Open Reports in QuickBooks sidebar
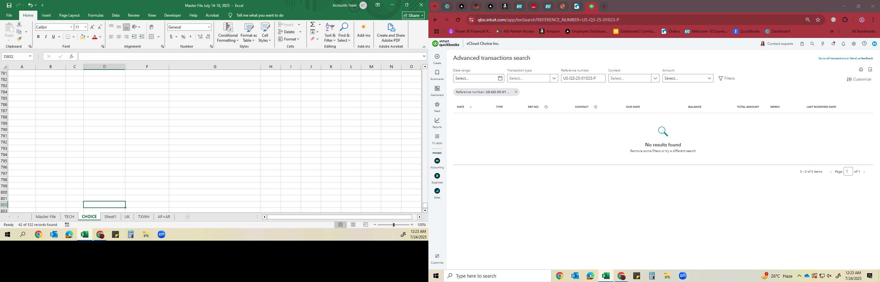The width and height of the screenshot is (880, 282). pyautogui.click(x=437, y=123)
